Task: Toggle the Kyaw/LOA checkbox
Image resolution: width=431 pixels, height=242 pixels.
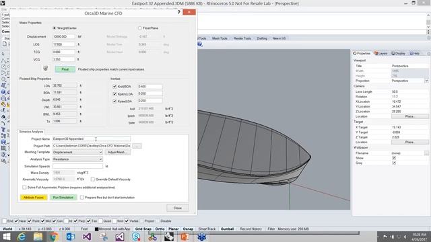Action: pos(114,101)
